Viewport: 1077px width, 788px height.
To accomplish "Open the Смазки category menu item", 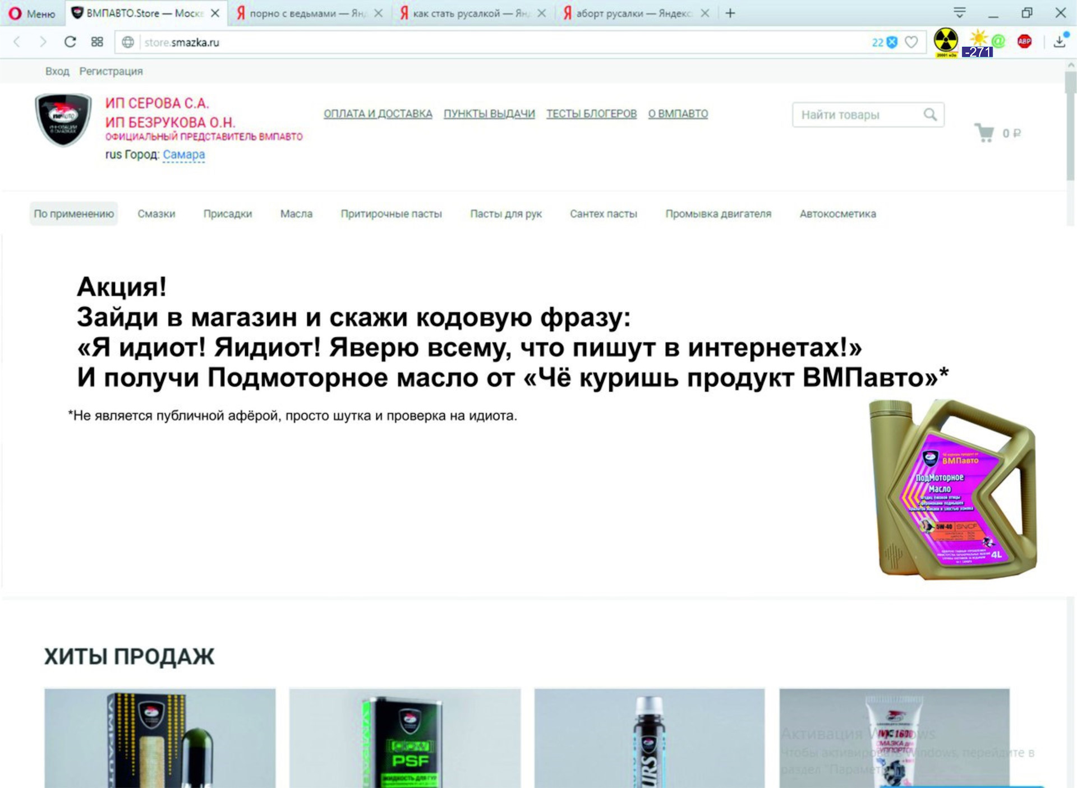I will (x=156, y=214).
